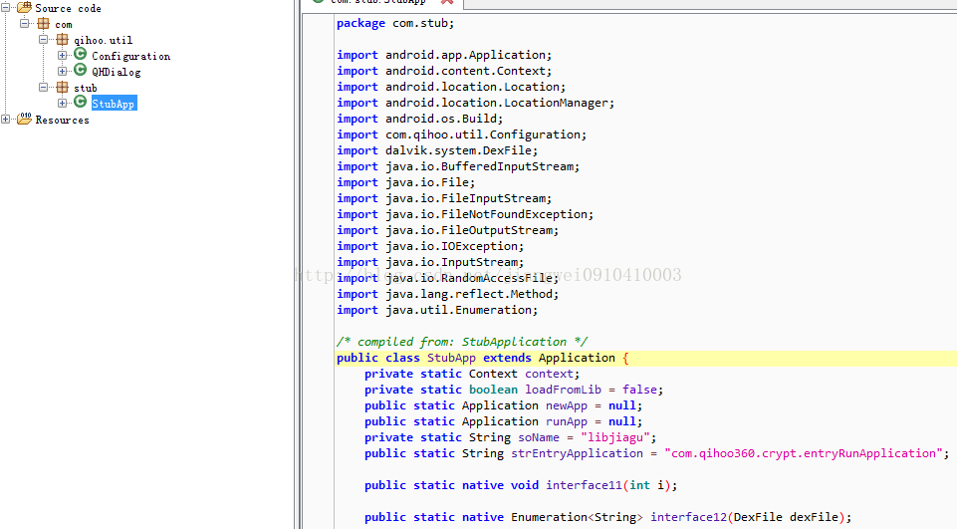Click import java.io.FileInputStream line
Viewport: 957px width, 529px height.
tap(444, 198)
